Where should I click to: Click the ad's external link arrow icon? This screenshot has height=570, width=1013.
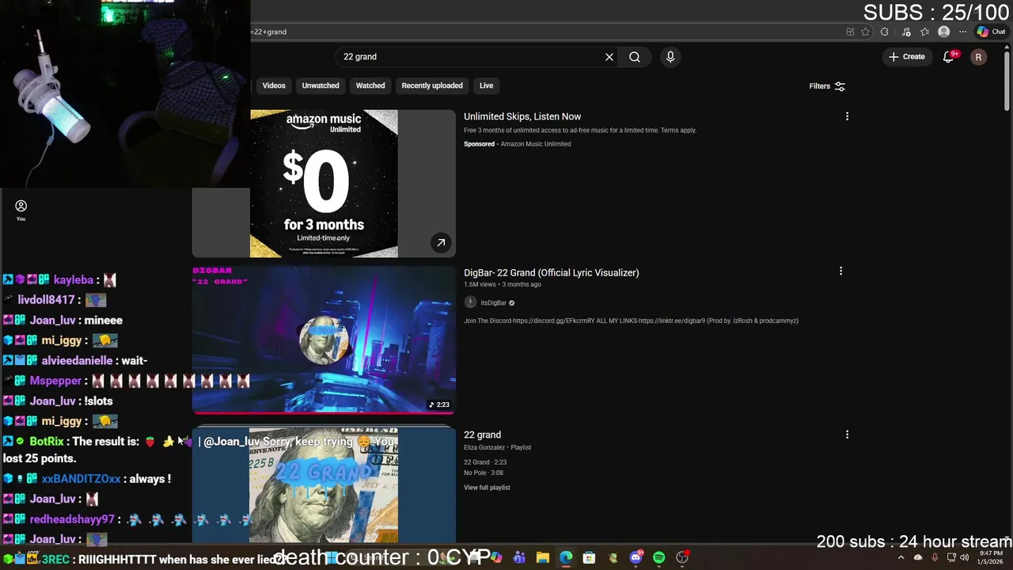click(441, 242)
